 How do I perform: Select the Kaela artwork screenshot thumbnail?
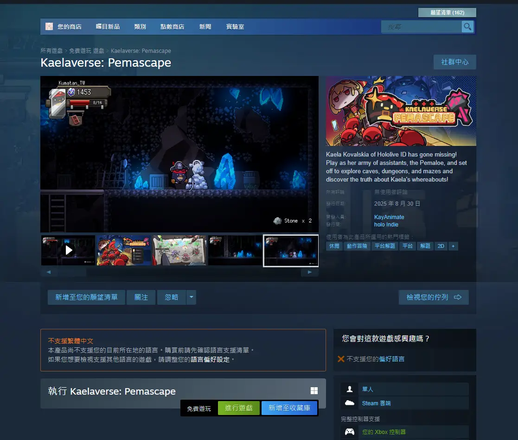[x=124, y=250]
